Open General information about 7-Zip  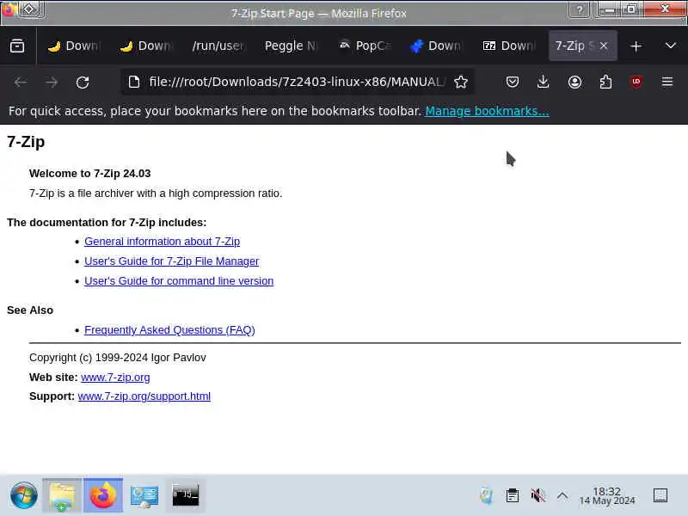coord(162,242)
